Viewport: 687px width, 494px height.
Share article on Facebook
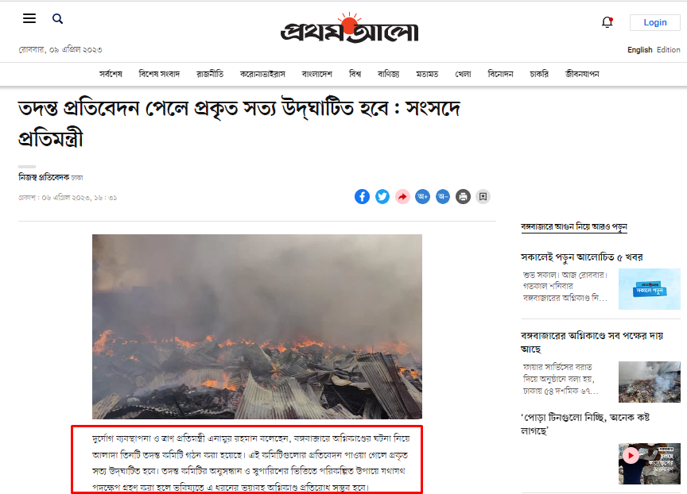tap(362, 197)
